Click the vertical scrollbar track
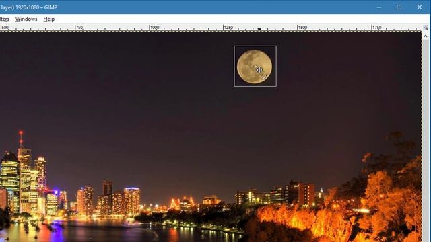 tap(426, 140)
